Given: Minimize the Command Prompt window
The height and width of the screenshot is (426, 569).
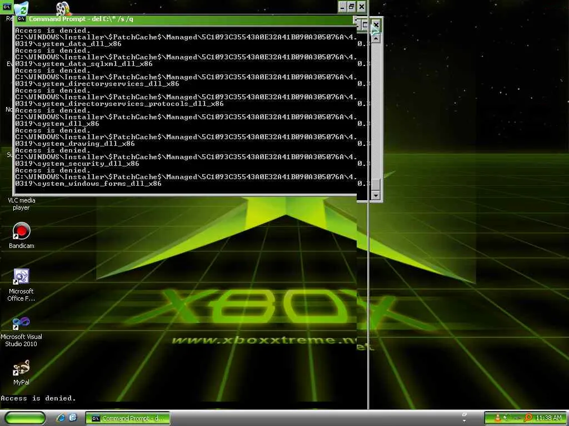Looking at the screenshot, I should pyautogui.click(x=342, y=7).
